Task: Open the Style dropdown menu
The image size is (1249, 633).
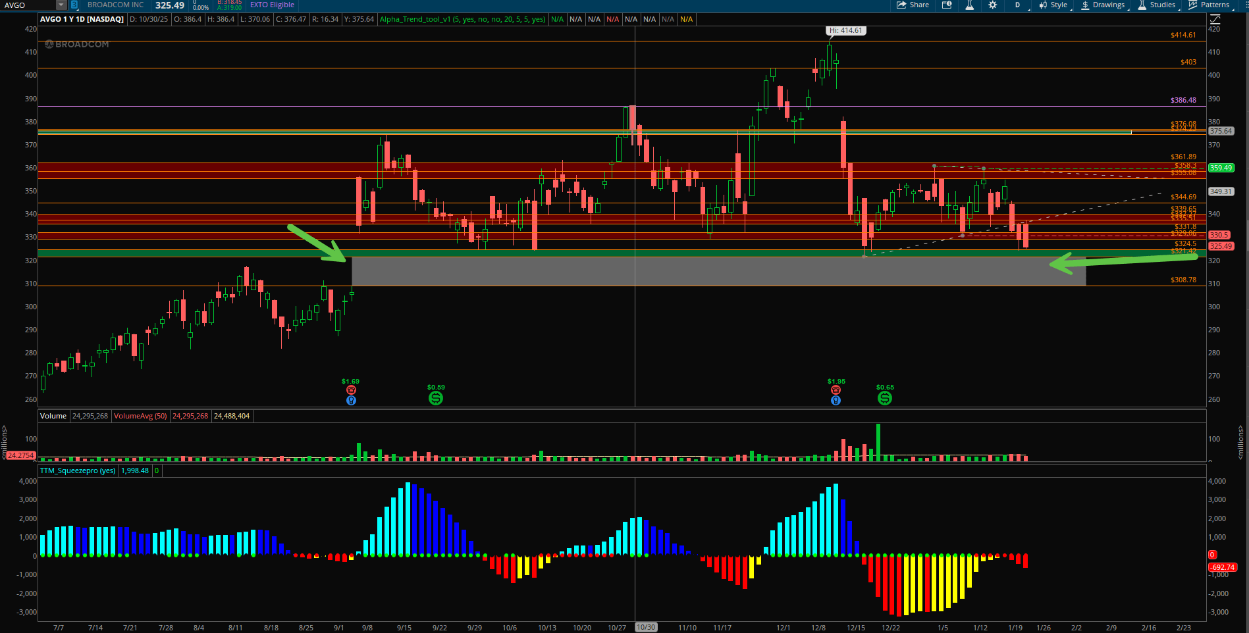Action: coord(1053,5)
